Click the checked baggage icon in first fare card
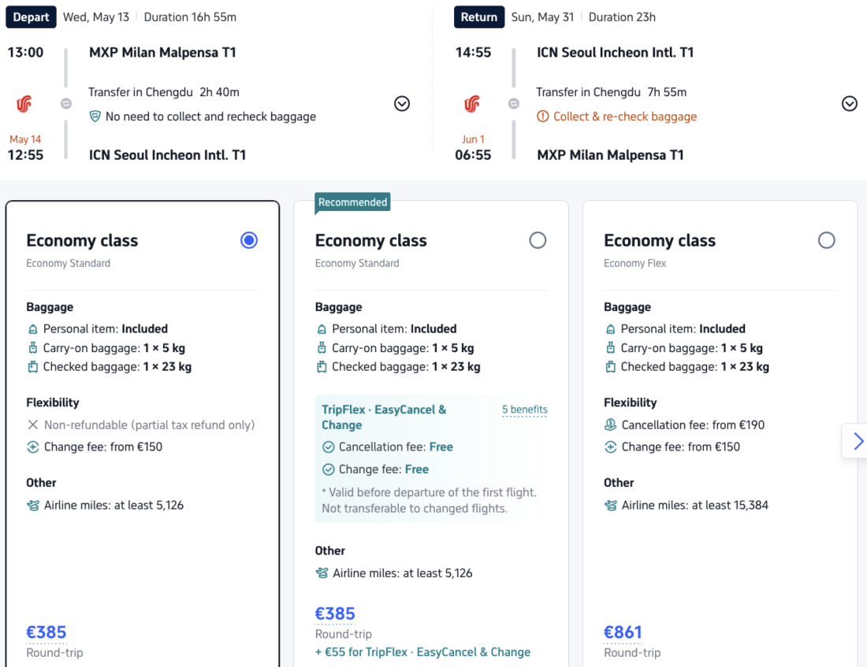 [33, 367]
